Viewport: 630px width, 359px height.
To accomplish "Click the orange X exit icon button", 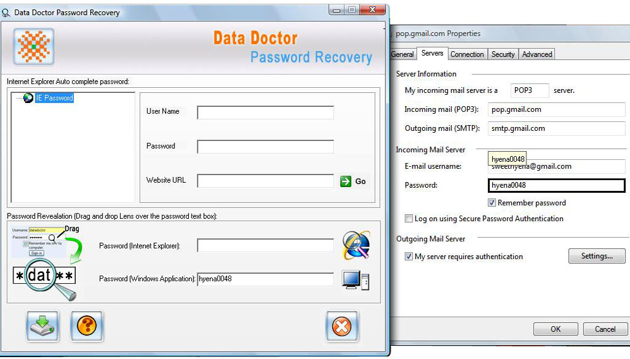I will tap(342, 326).
